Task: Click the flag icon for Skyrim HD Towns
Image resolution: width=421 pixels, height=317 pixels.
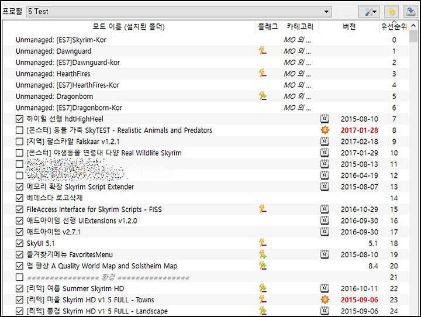Action: click(x=263, y=299)
